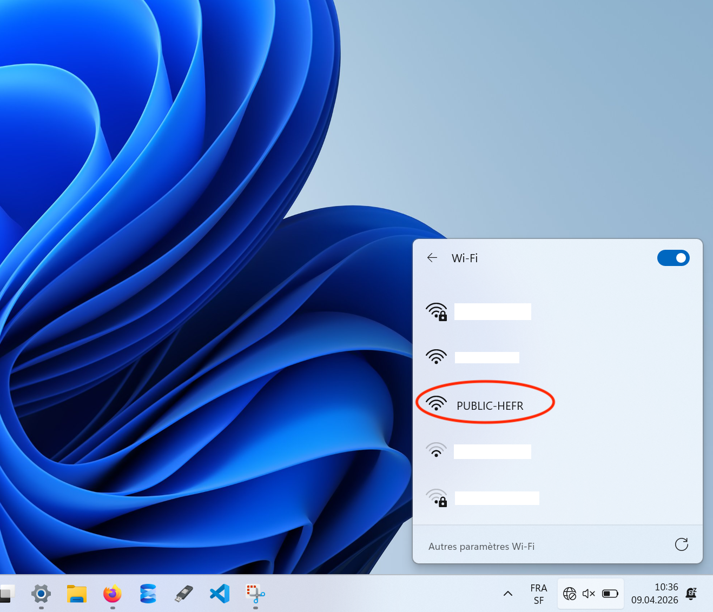Select the second open Wi-Fi network

(487, 357)
